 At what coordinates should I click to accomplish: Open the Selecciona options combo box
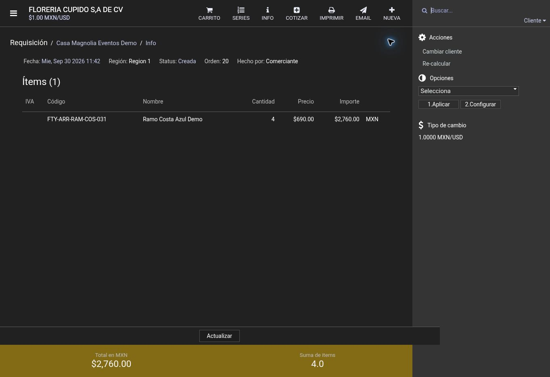tap(468, 91)
